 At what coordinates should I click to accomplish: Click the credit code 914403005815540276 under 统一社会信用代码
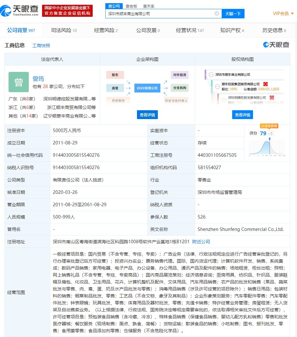[76, 155]
